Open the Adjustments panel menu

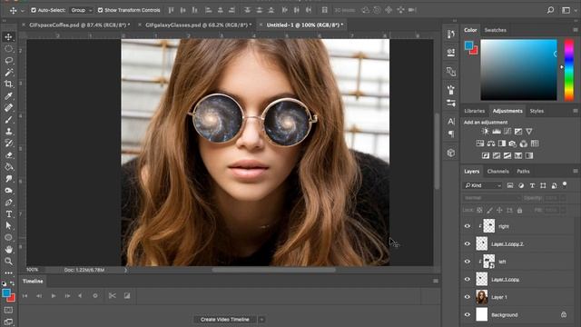(x=575, y=111)
